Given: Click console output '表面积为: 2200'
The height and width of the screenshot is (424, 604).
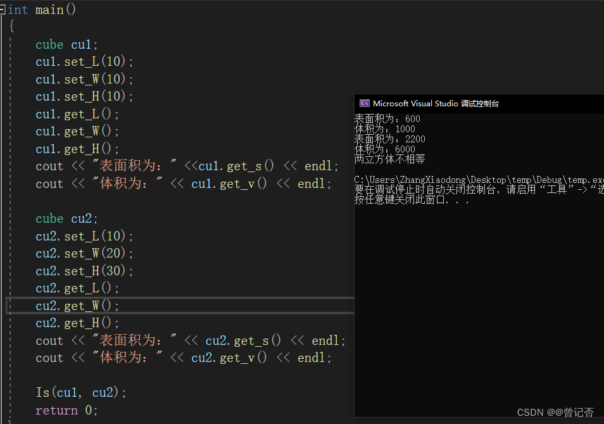Looking at the screenshot, I should click(390, 139).
